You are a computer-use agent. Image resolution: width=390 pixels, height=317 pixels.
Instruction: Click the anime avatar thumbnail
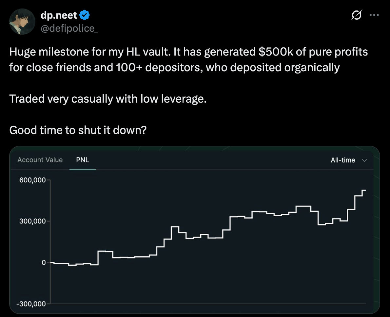[22, 22]
